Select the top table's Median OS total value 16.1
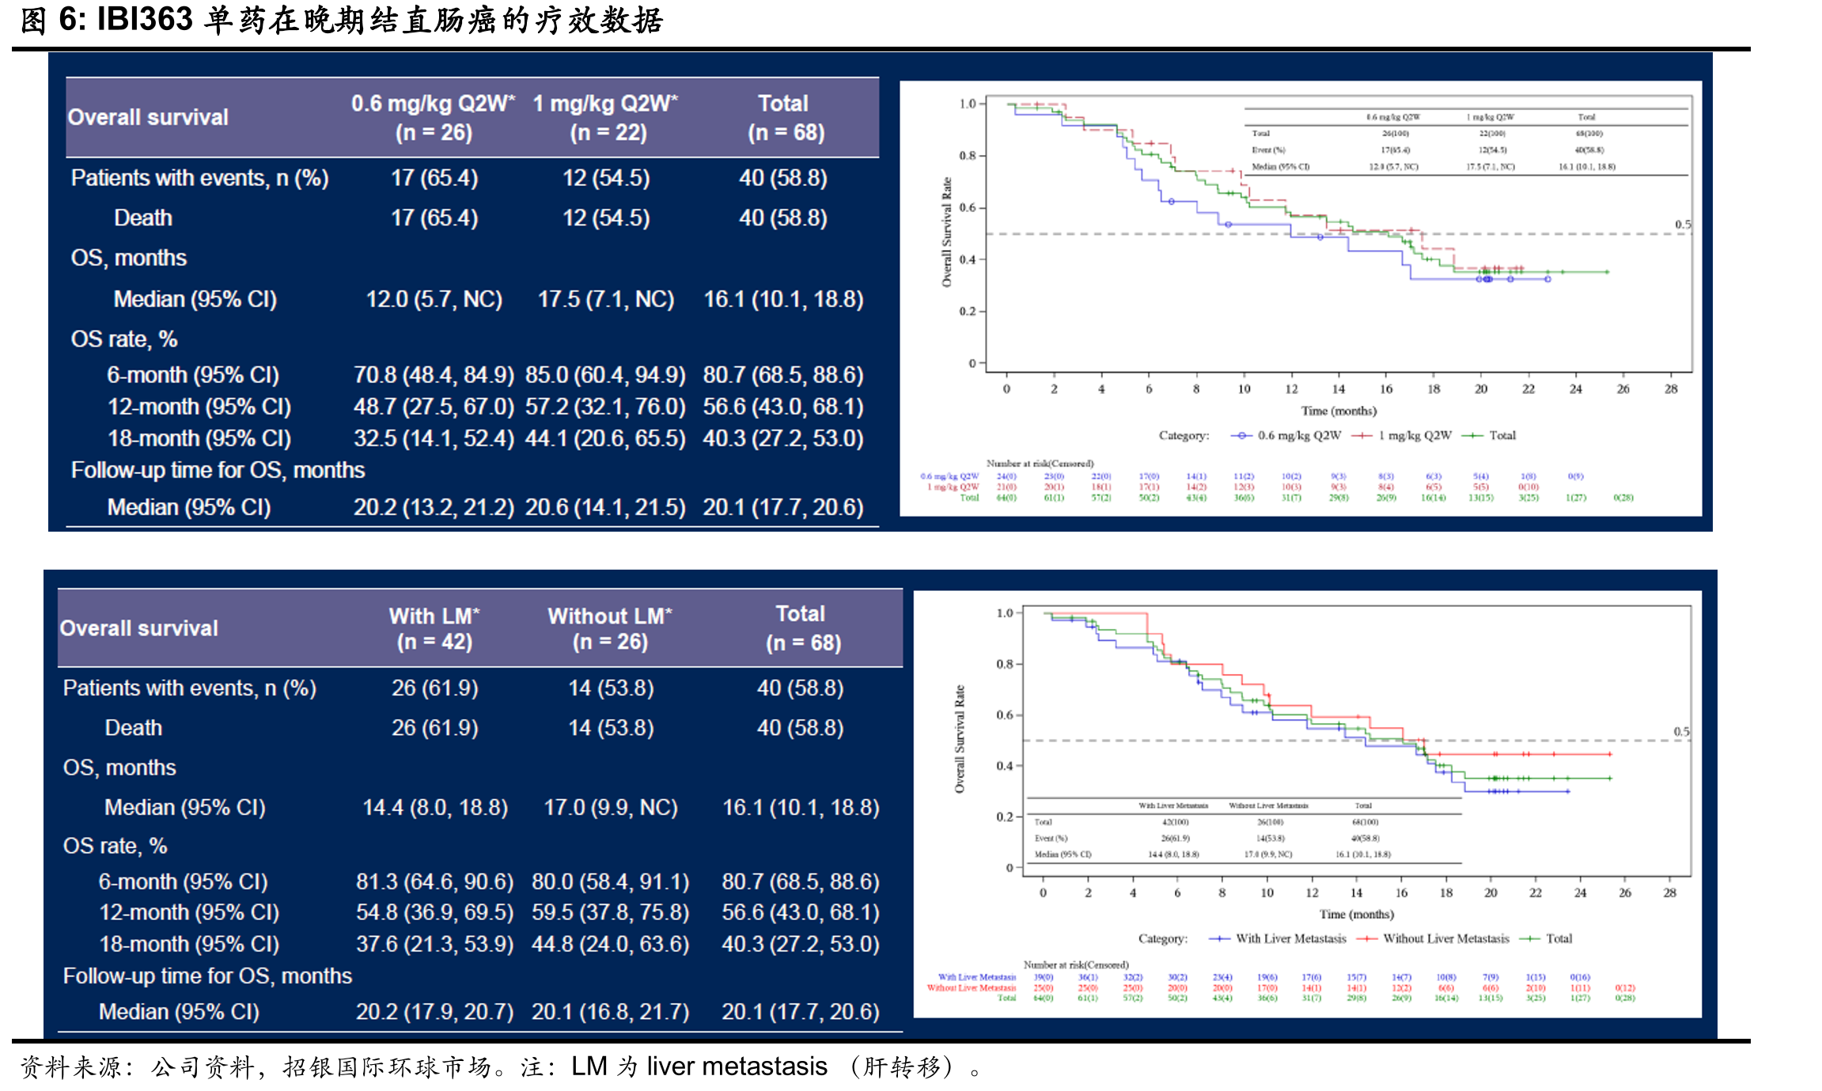 (784, 299)
